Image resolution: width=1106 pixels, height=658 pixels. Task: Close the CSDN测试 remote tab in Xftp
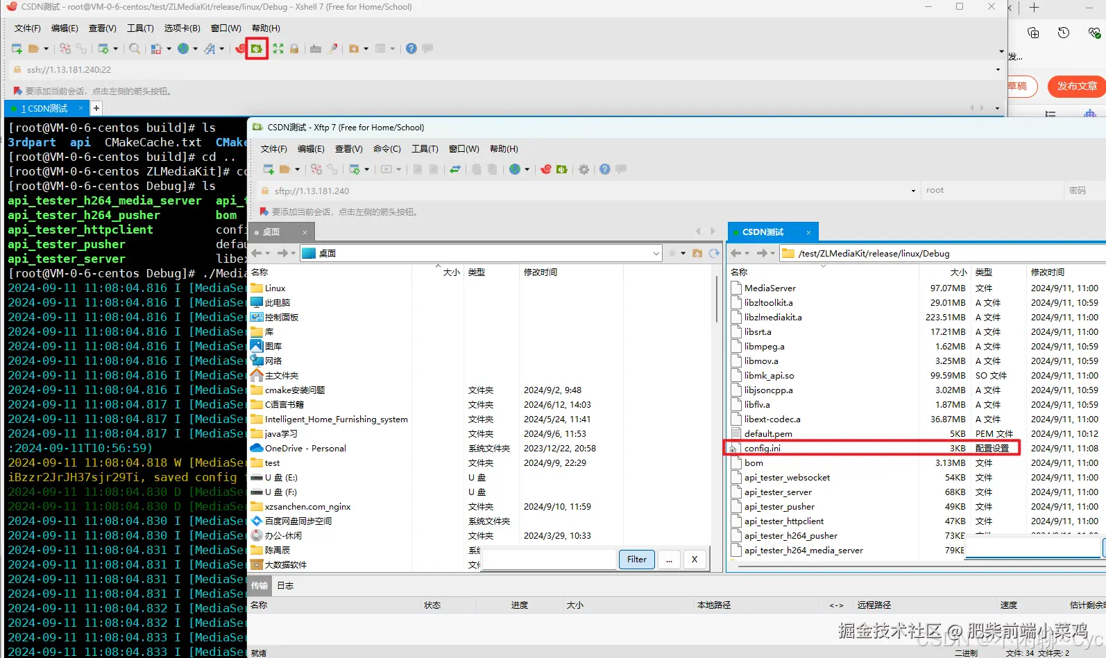pos(808,232)
